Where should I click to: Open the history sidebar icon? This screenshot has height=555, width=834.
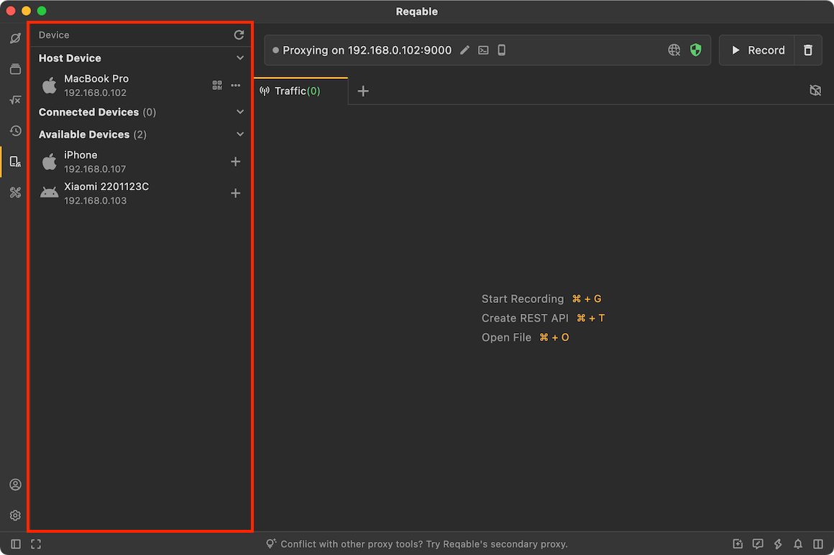(x=15, y=131)
